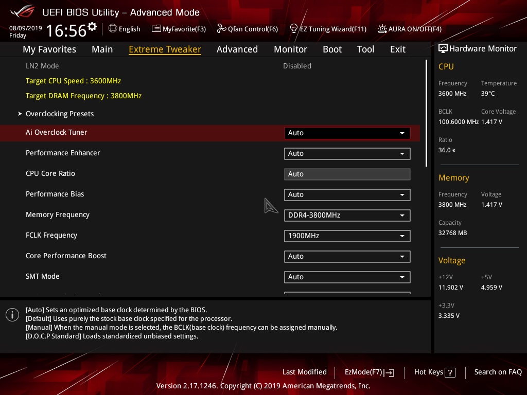Click the BCLK 100.6000 MHz value

point(459,122)
